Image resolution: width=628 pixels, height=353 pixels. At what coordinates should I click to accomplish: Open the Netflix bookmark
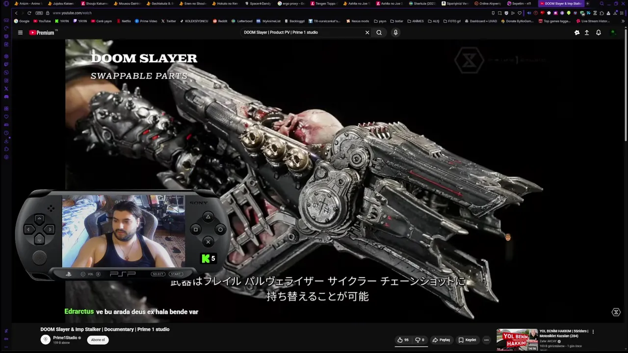click(x=124, y=21)
